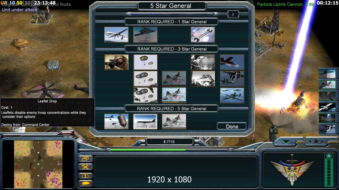Choose the Leaflet Drop canister icon
Image resolution: width=339 pixels, height=190 pixels.
tap(116, 122)
